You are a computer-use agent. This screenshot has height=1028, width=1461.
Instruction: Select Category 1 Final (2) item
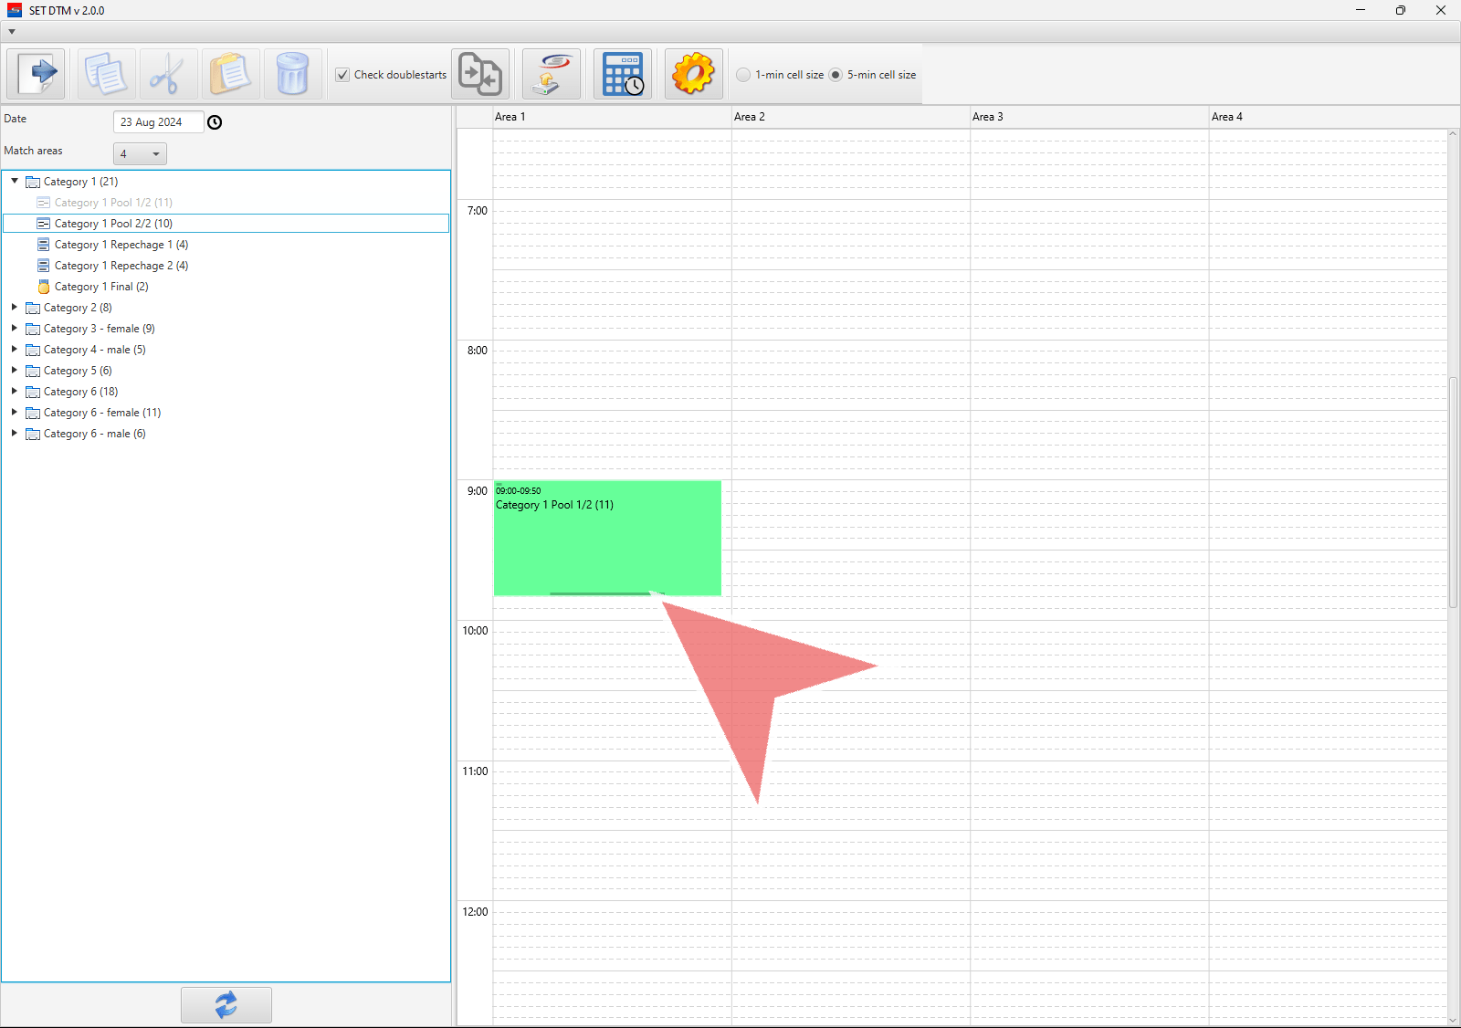100,287
